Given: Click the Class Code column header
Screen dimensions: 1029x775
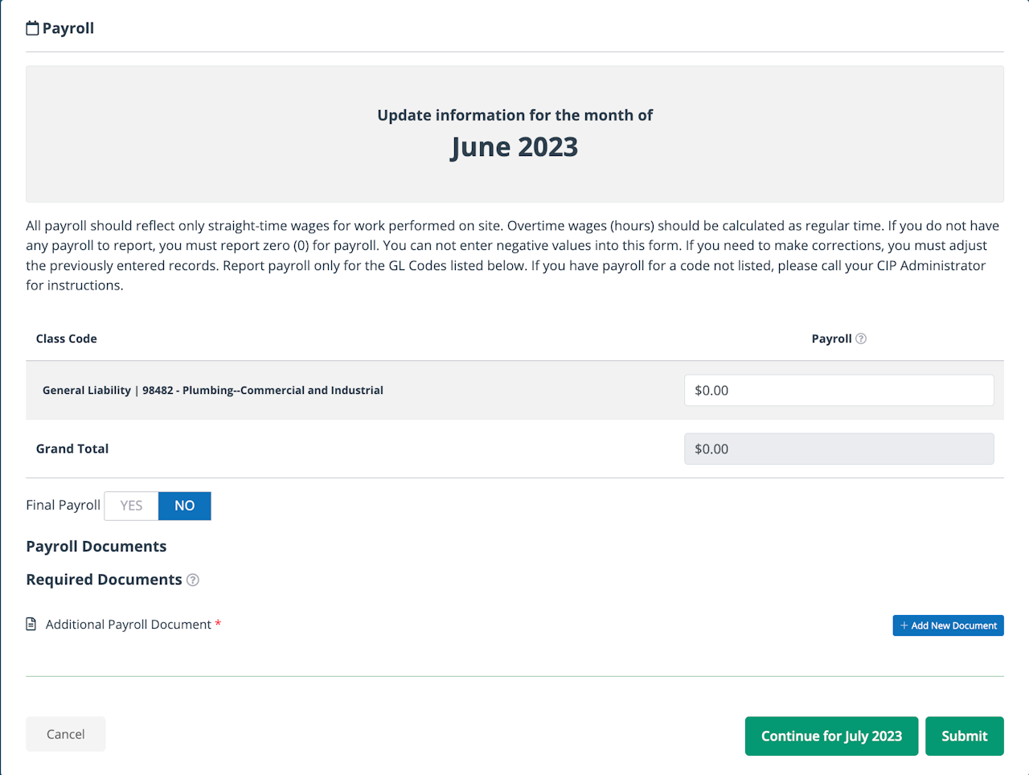Looking at the screenshot, I should [x=67, y=338].
